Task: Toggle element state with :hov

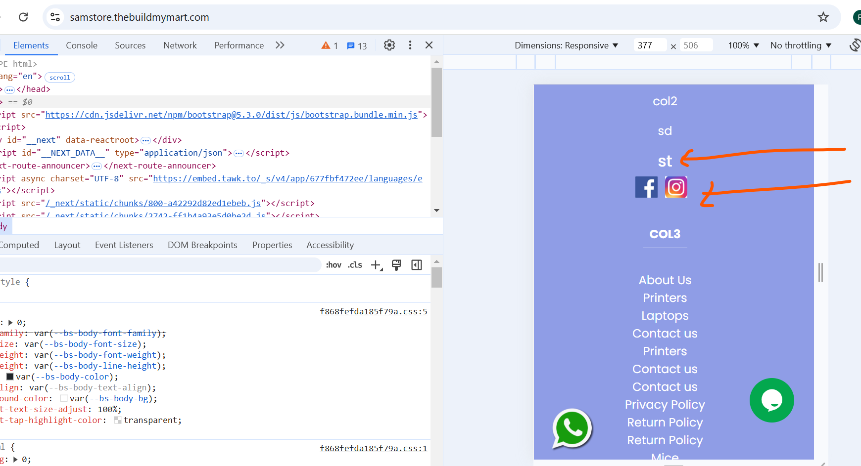Action: pos(334,265)
